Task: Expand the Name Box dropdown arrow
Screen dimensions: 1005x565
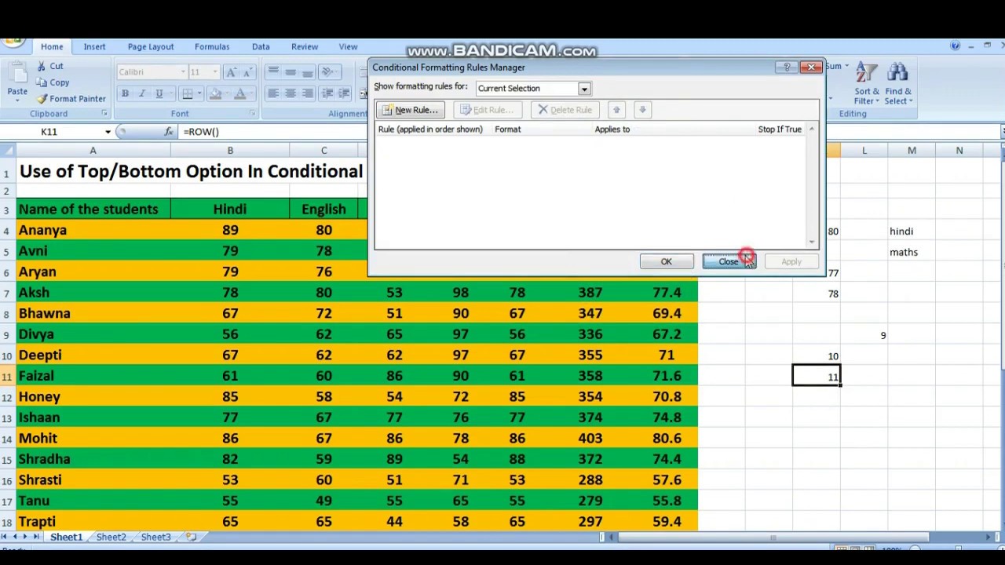Action: tap(108, 132)
